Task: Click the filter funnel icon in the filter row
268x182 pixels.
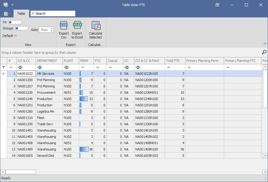Action: point(4,67)
